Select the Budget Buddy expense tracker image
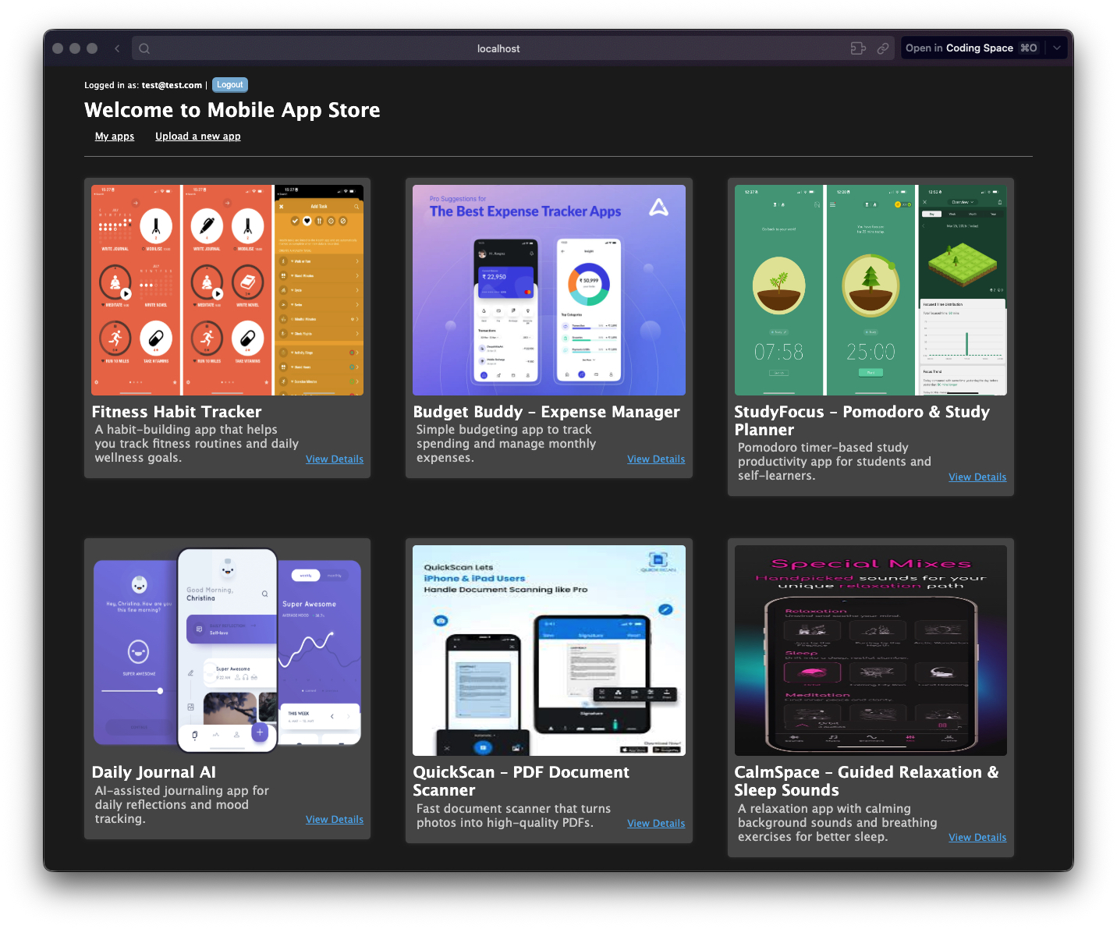This screenshot has width=1117, height=929. point(548,290)
